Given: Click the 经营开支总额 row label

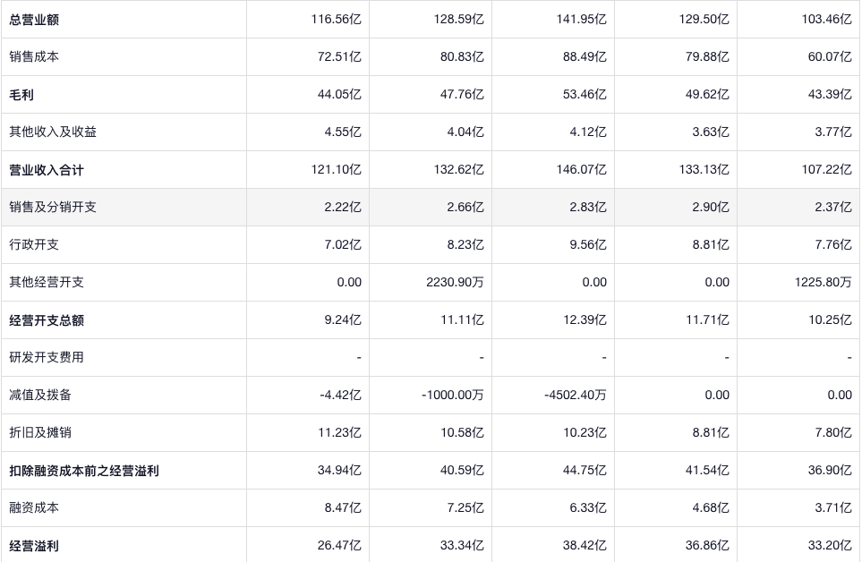Looking at the screenshot, I should pyautogui.click(x=47, y=319).
